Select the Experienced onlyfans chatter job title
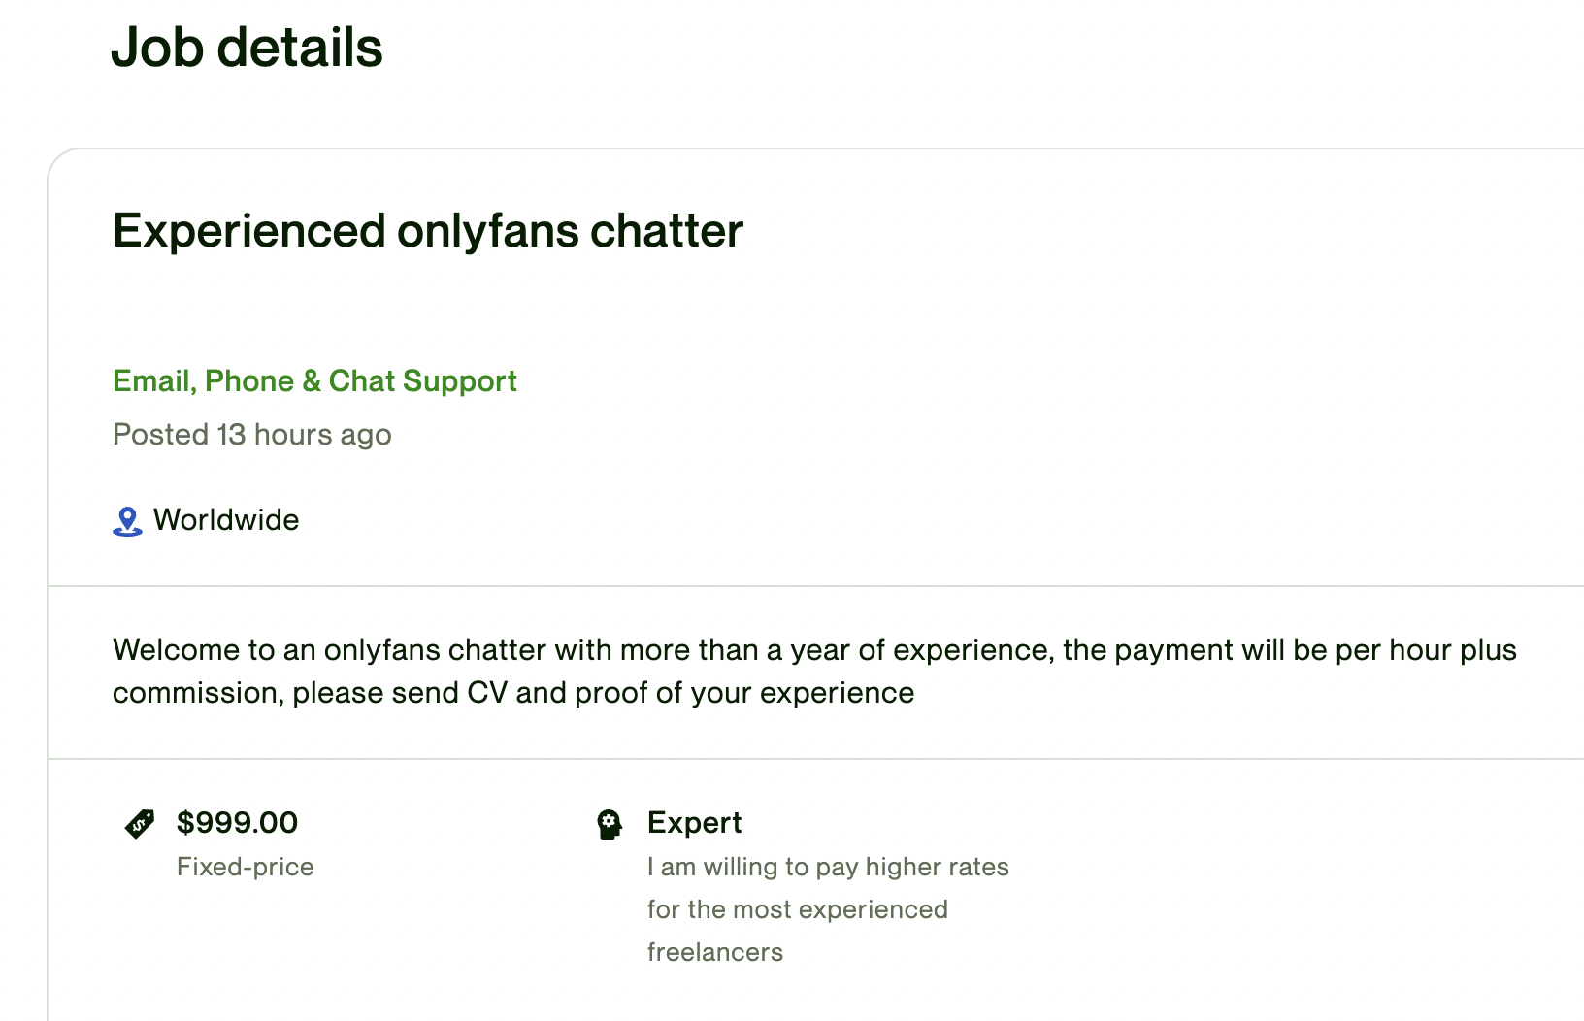Image resolution: width=1584 pixels, height=1021 pixels. click(x=428, y=231)
